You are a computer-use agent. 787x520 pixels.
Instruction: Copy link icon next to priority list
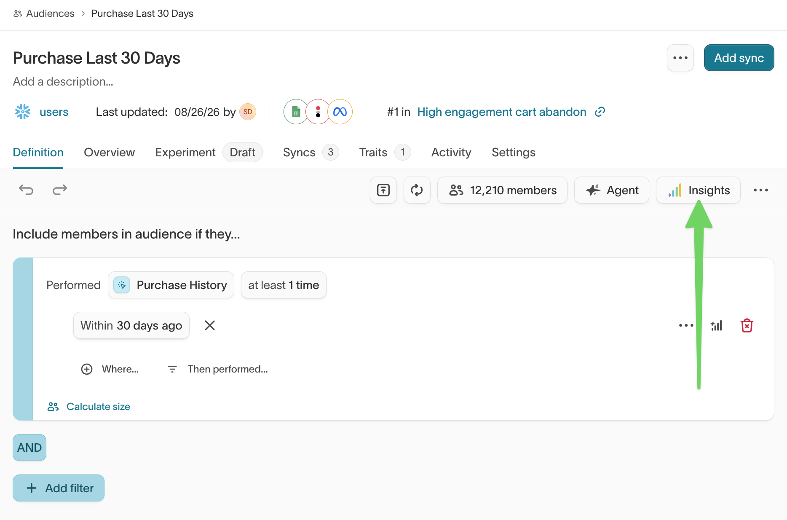(600, 112)
